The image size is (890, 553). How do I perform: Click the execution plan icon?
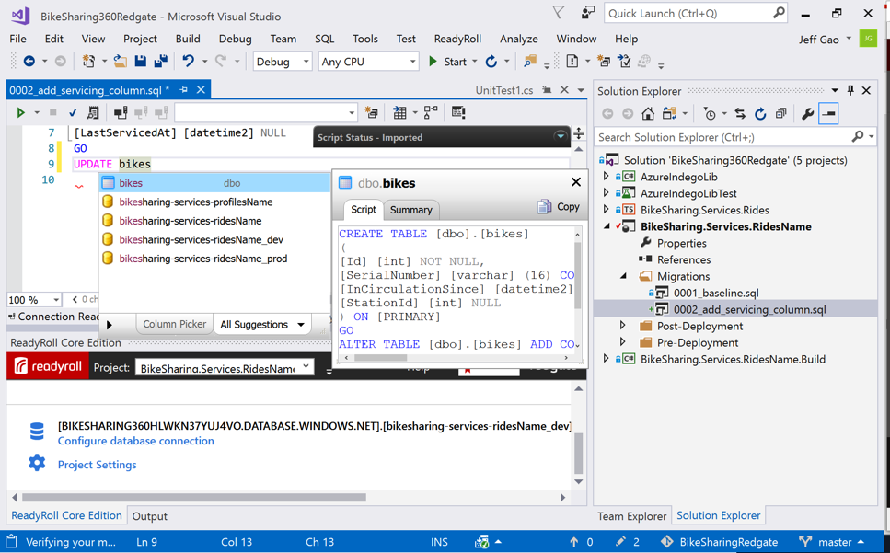point(431,113)
